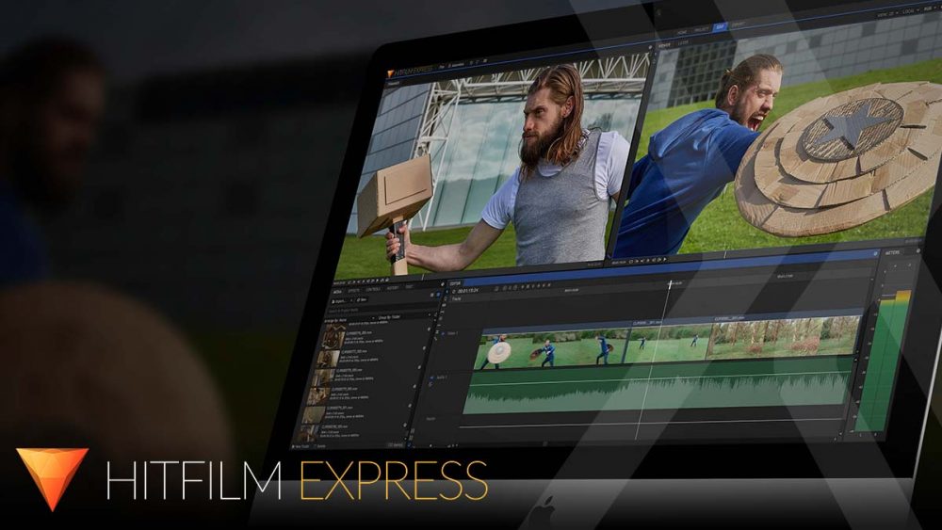Toggle visibility of Video 1 track

[444, 333]
